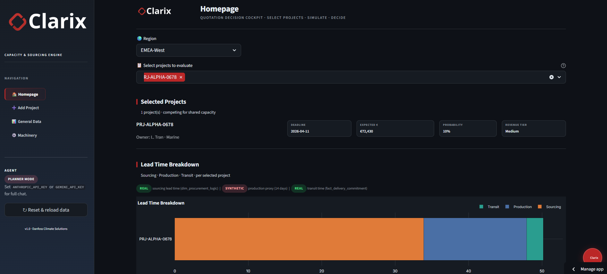The image size is (607, 274).
Task: Click the first green REAL badge for sourcing
Action: [x=144, y=189]
